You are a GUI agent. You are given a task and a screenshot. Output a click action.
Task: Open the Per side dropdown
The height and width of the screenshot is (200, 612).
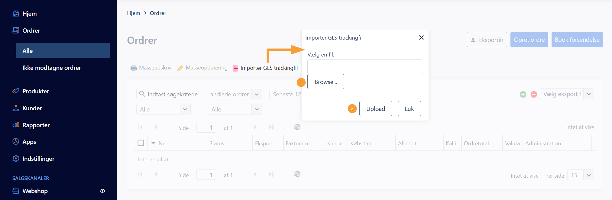[x=588, y=175]
